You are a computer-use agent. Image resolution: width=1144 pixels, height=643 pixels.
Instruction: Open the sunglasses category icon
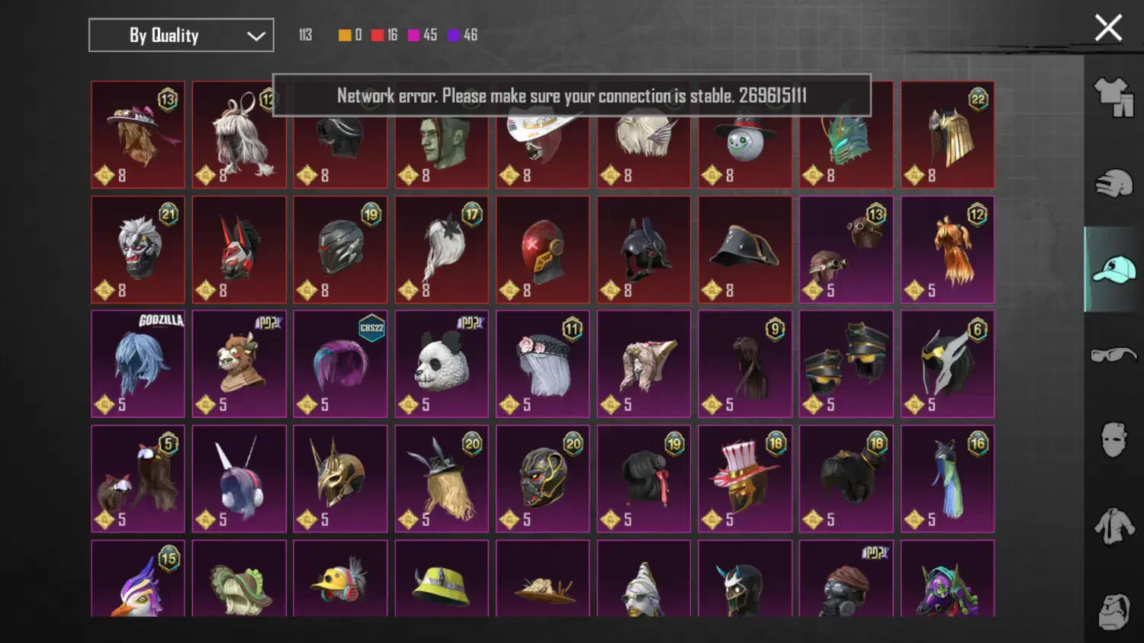tap(1113, 355)
